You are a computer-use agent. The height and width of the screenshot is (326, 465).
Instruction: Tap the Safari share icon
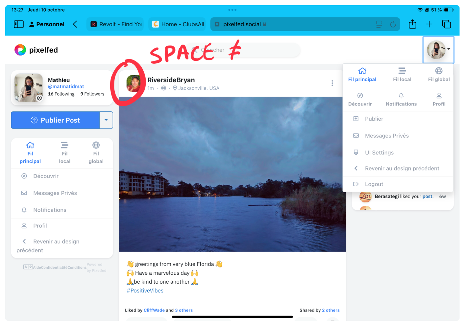(412, 24)
